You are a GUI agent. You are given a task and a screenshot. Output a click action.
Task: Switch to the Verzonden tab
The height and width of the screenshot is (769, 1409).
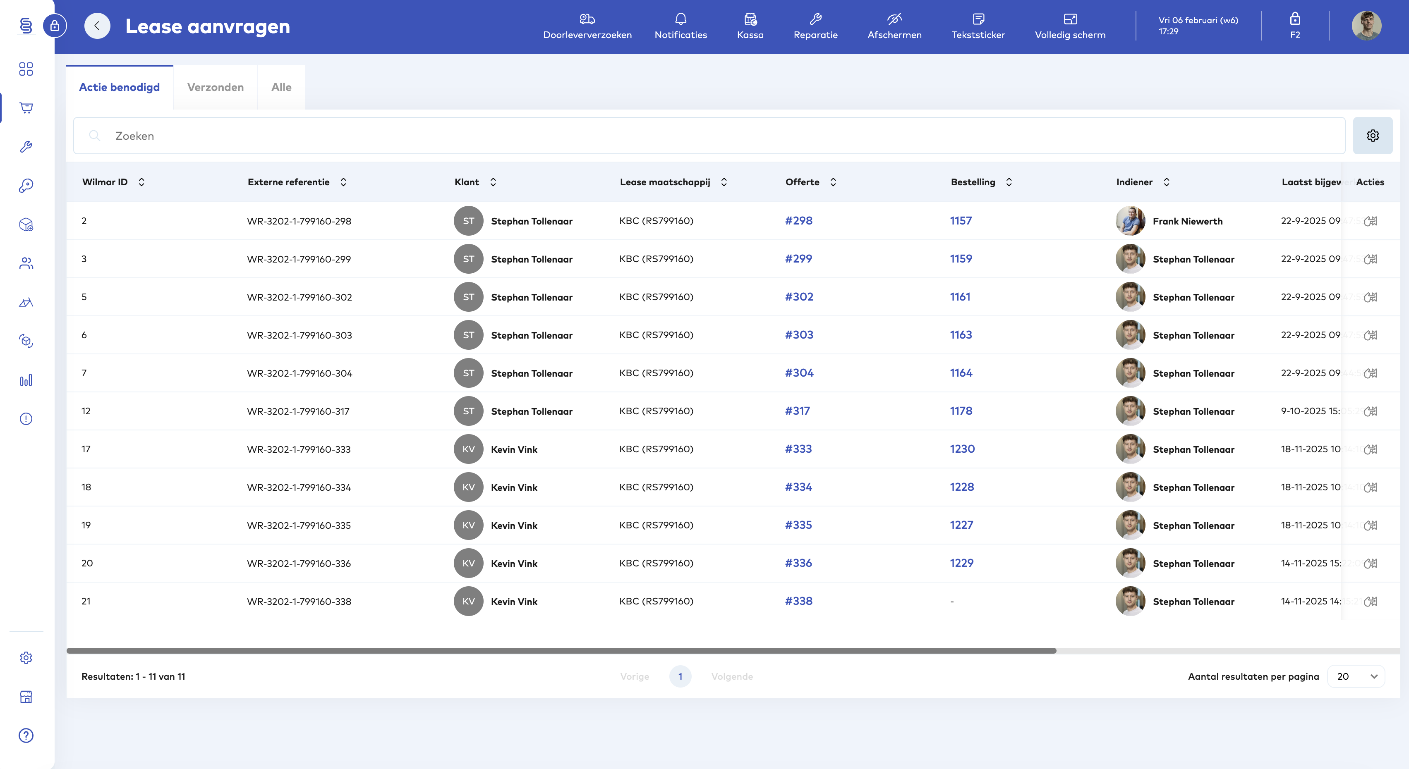pyautogui.click(x=216, y=88)
